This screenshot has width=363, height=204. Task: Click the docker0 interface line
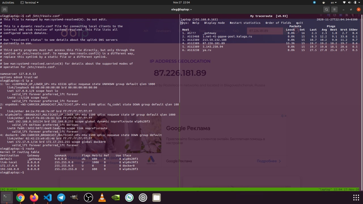pyautogui.click(x=81, y=135)
